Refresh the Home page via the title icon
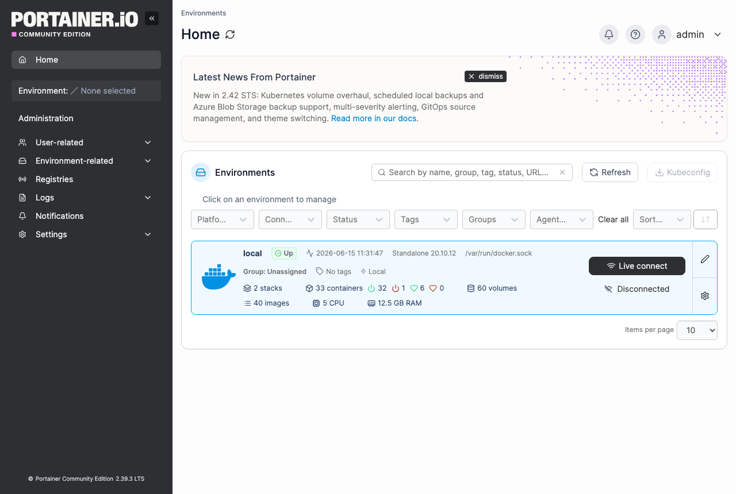This screenshot has height=494, width=736. click(x=230, y=34)
